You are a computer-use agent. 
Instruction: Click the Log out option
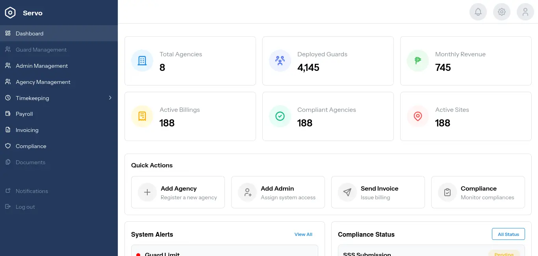pyautogui.click(x=25, y=207)
